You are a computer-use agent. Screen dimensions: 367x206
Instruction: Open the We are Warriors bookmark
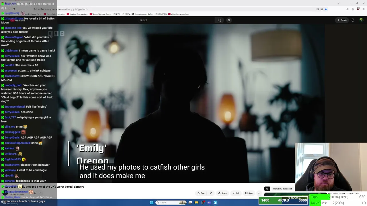pyautogui.click(x=100, y=14)
